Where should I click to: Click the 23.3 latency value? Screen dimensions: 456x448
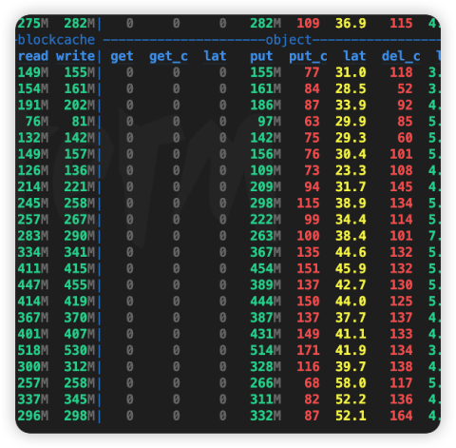[351, 170]
